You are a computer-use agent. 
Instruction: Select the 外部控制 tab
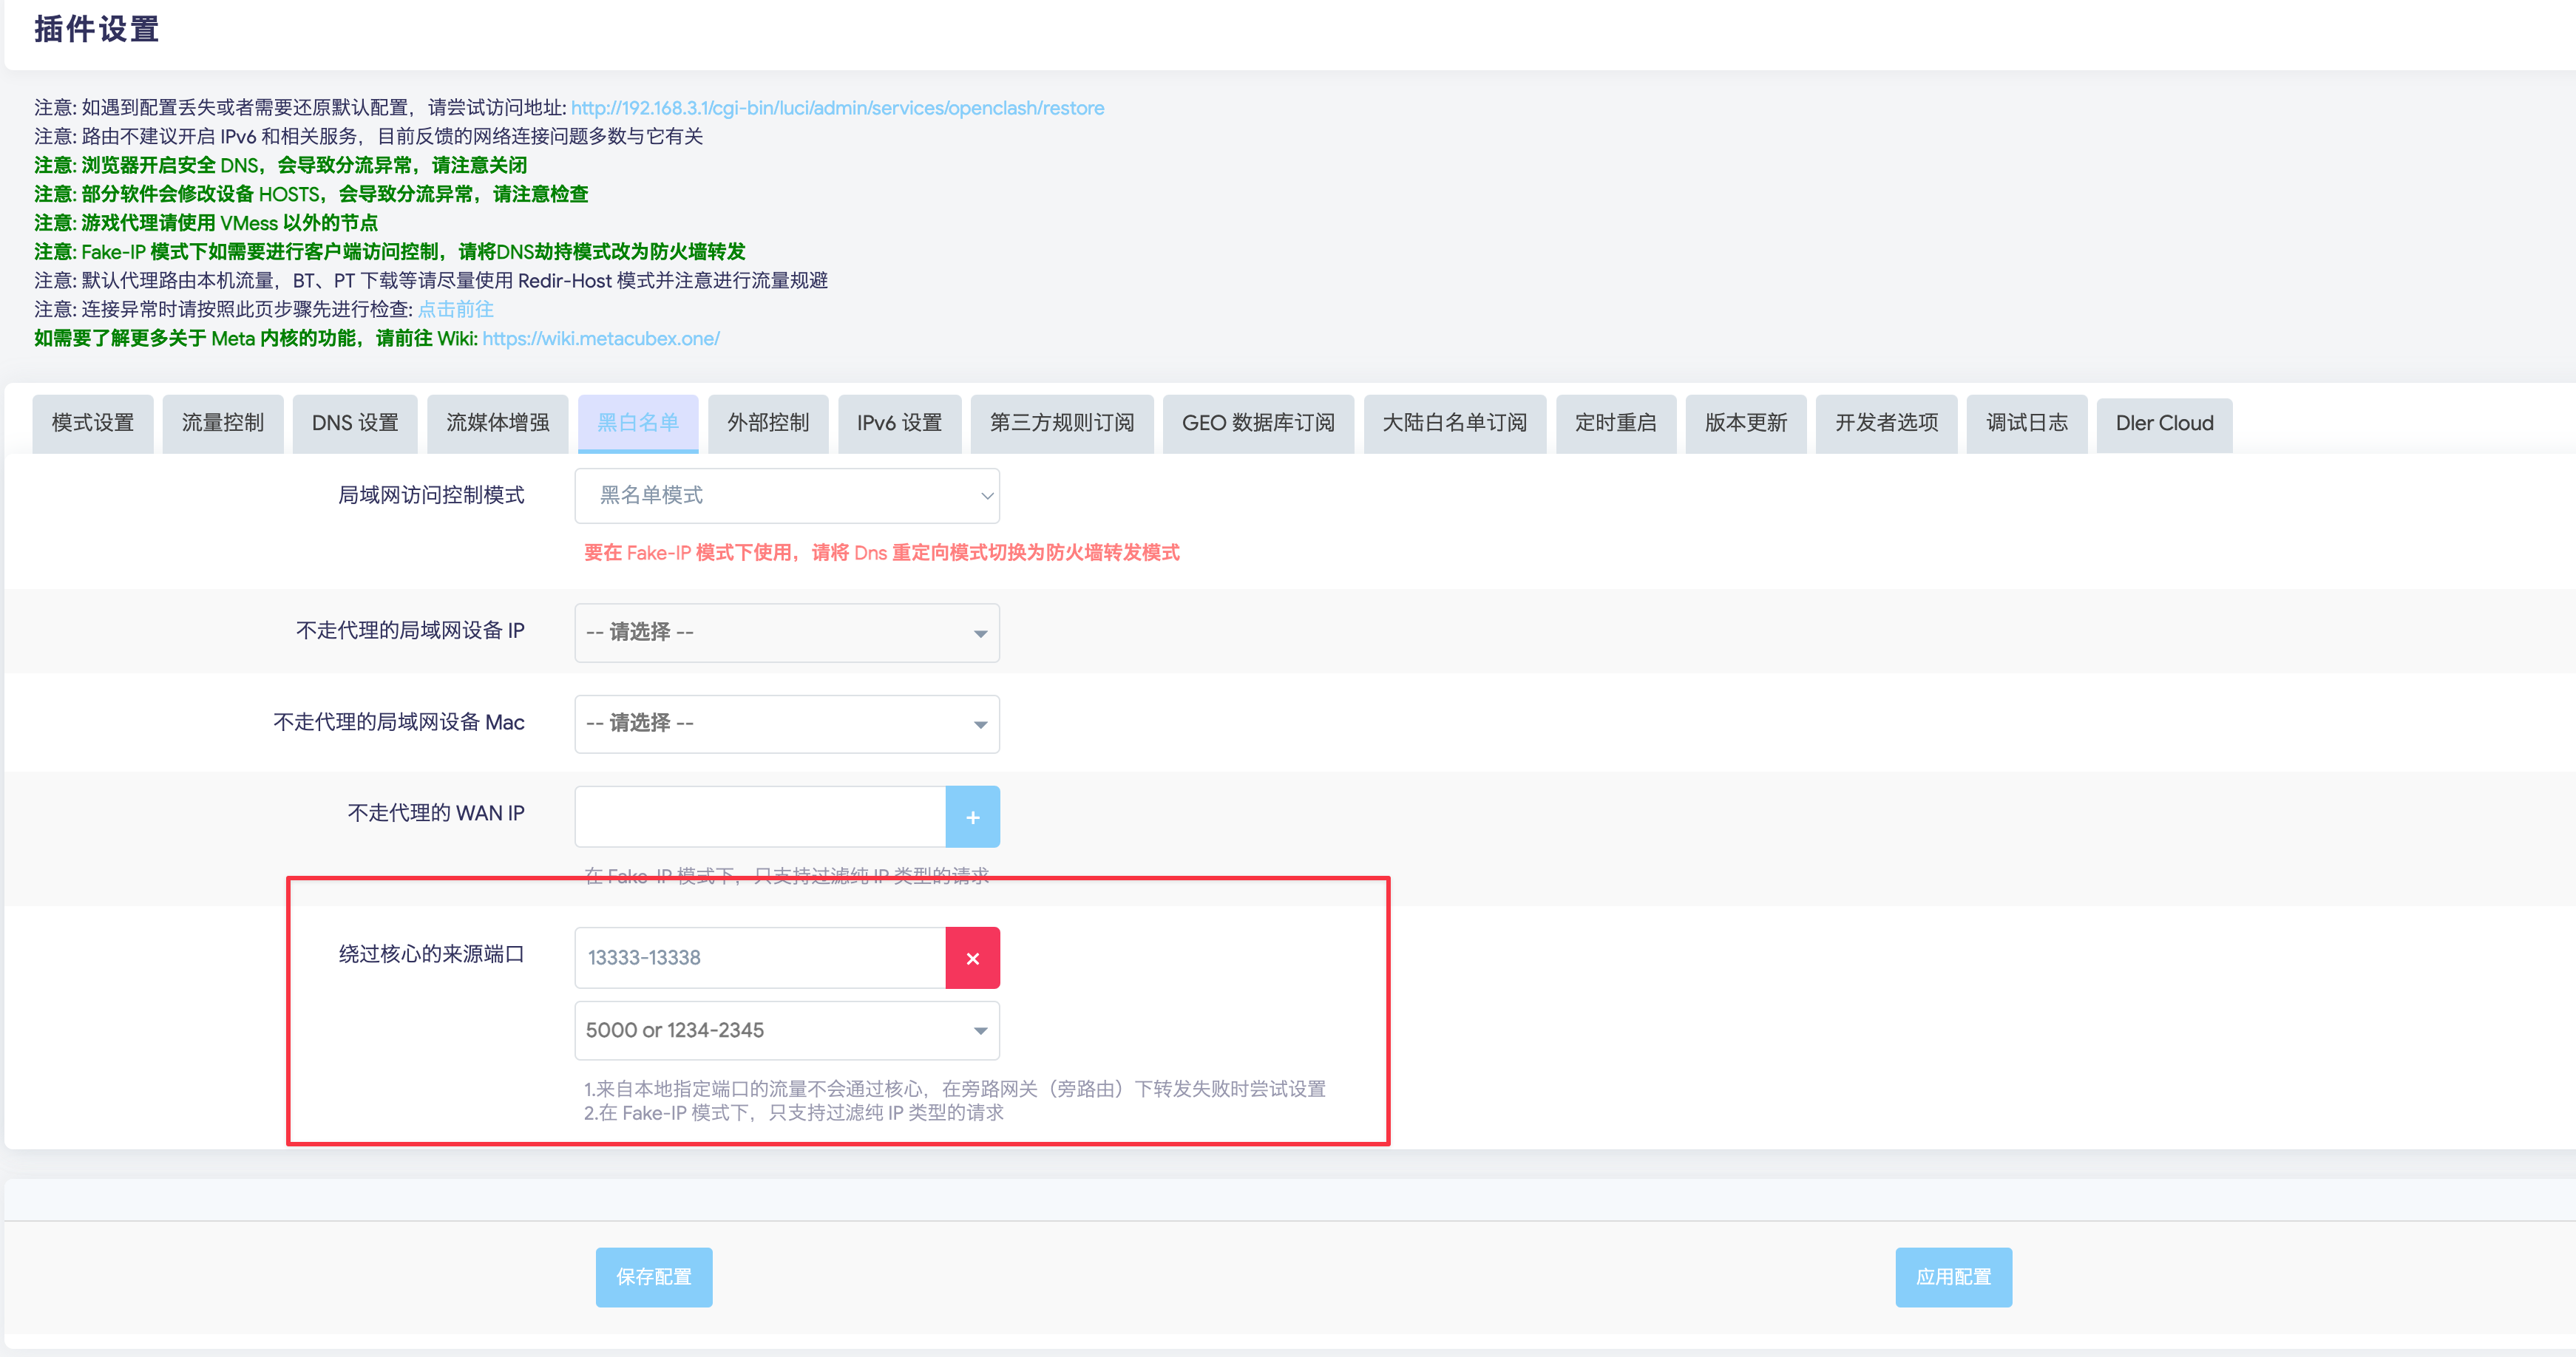click(x=768, y=424)
